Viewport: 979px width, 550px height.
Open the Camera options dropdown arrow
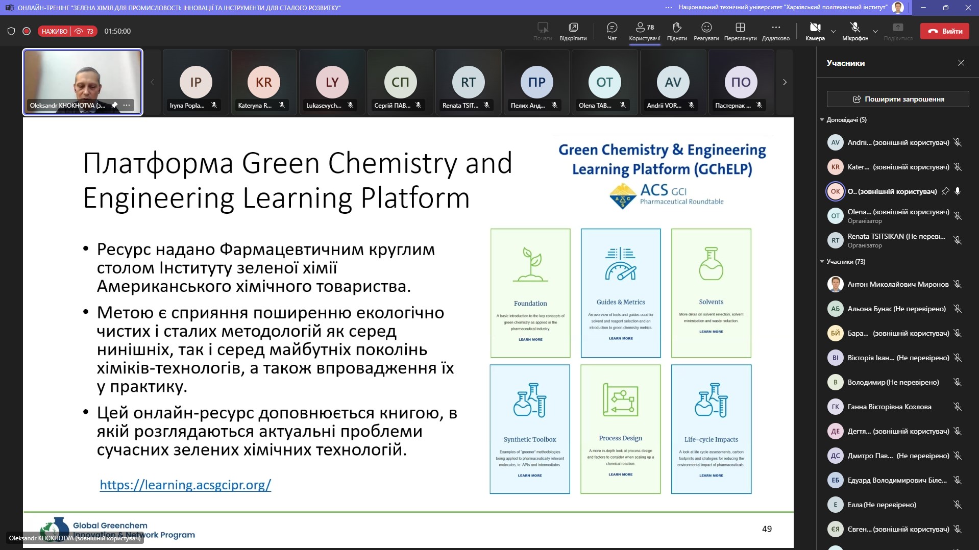pos(834,32)
